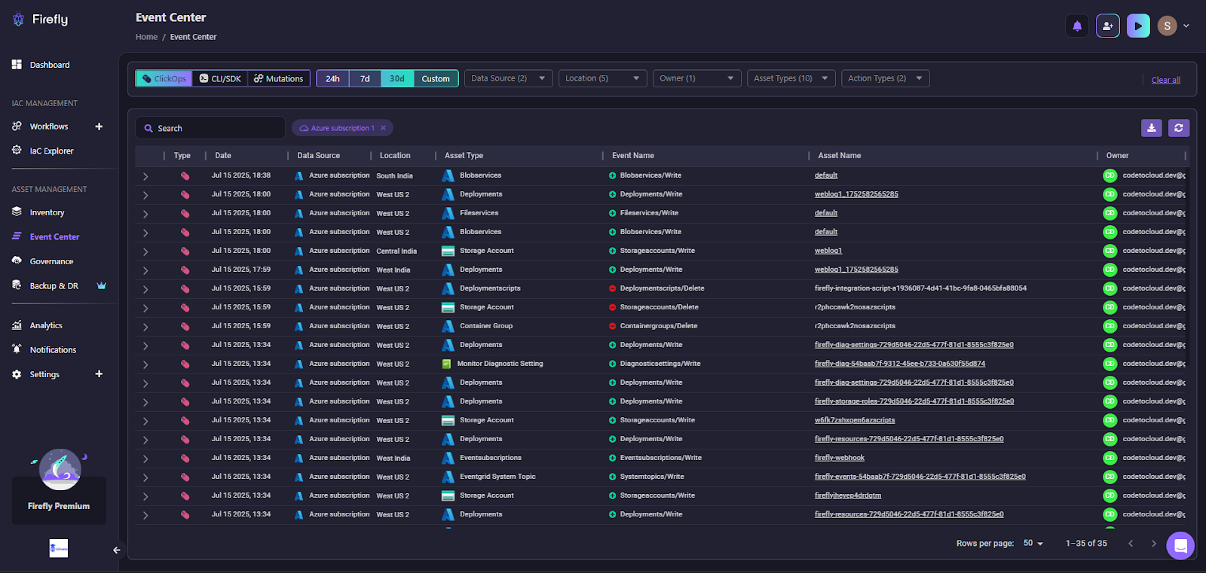Click the Search input field

tap(210, 128)
